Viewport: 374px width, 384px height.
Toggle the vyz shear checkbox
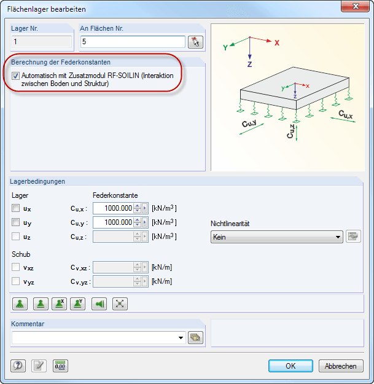[16, 281]
